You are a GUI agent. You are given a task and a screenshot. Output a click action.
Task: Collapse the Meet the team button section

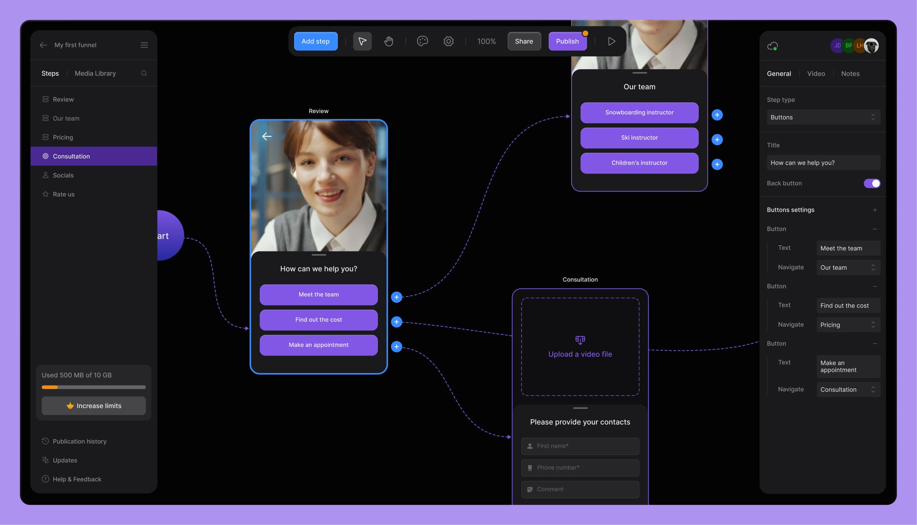coord(875,229)
